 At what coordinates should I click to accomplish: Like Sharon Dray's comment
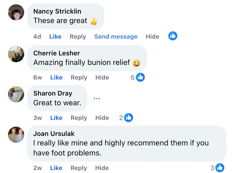click(56, 118)
